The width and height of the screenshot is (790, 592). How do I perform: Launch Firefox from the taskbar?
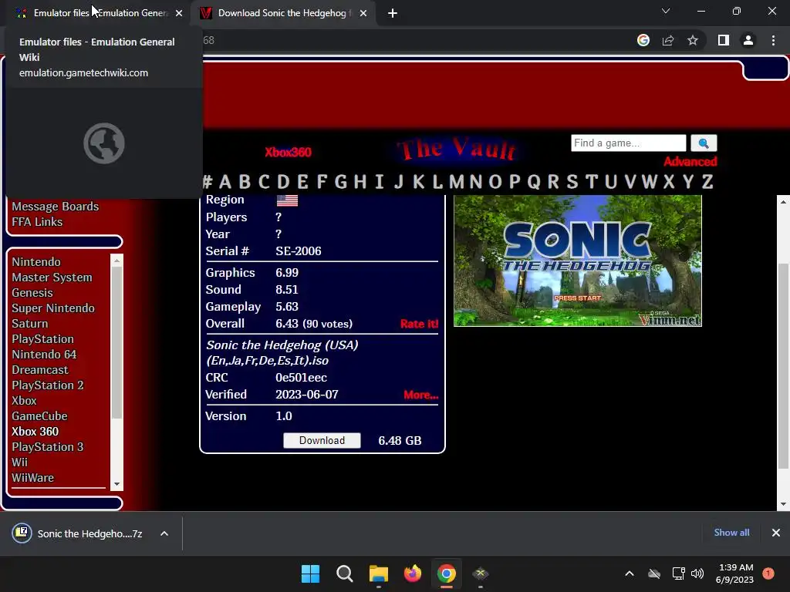[x=413, y=573]
